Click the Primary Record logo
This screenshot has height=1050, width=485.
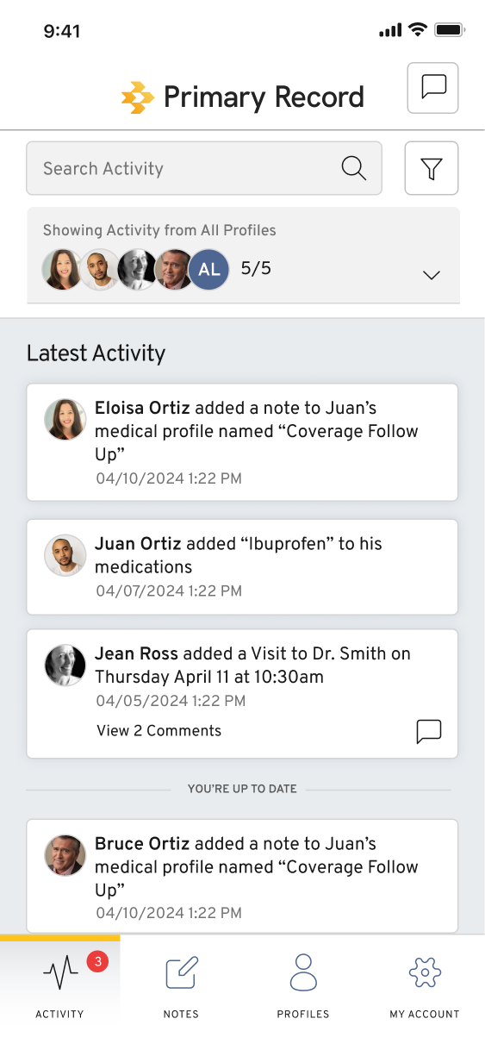pos(243,97)
